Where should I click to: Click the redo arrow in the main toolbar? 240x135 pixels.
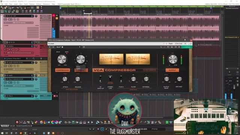pos(17,7)
